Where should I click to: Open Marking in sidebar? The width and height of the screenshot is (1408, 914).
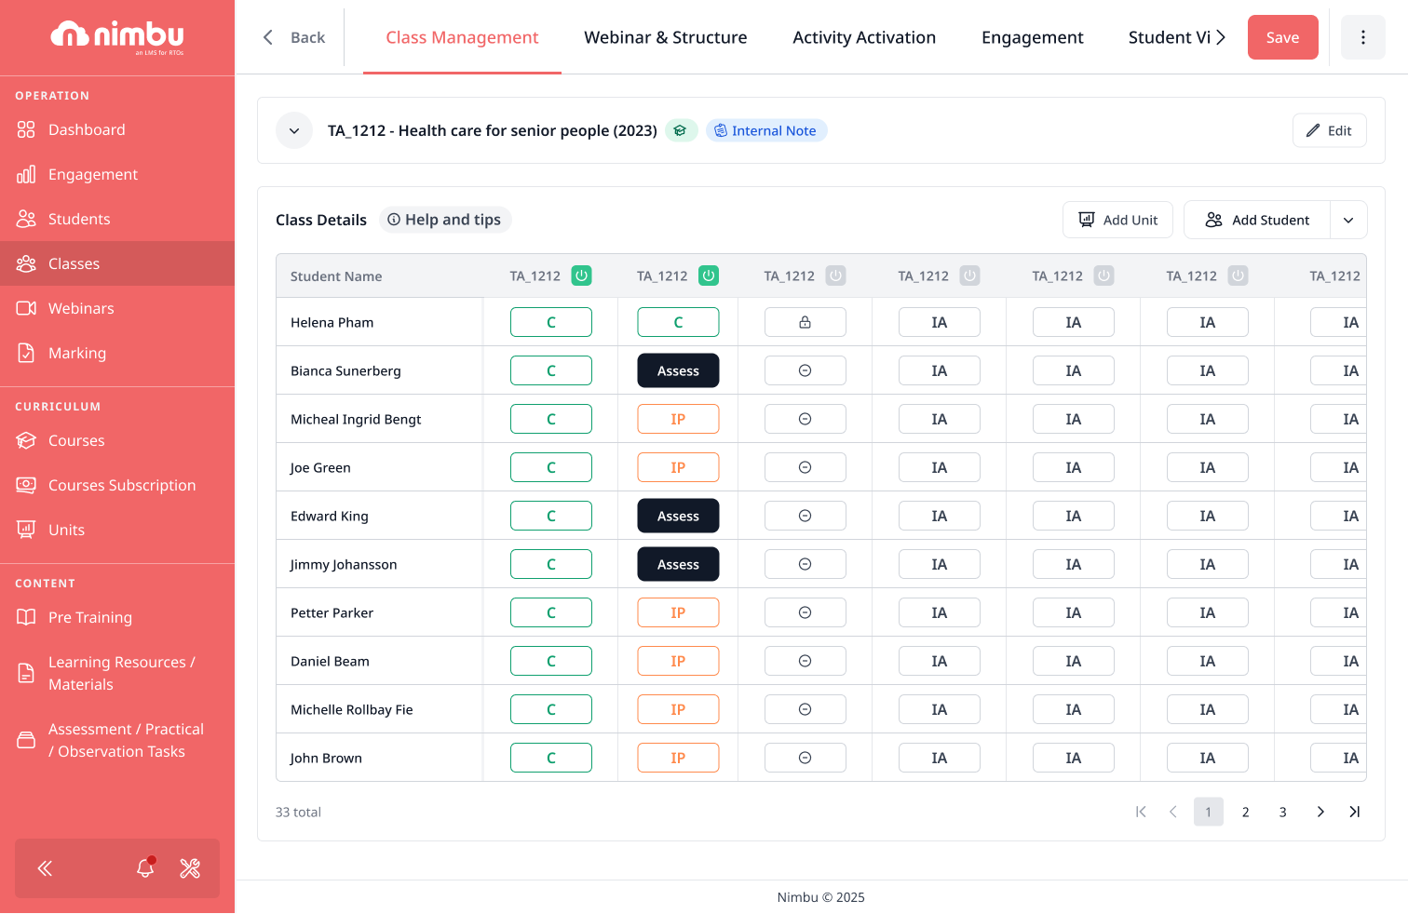click(117, 353)
